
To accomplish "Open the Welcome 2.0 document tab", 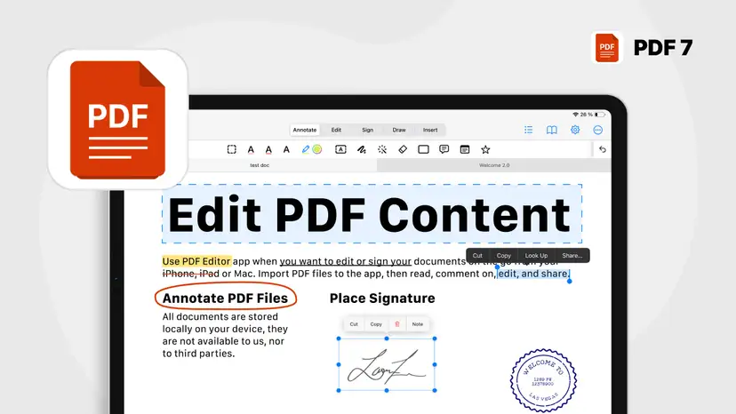I will click(494, 166).
